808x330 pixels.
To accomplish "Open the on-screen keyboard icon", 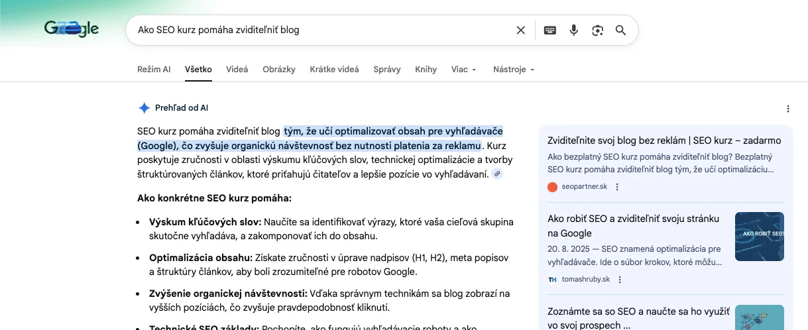I will pyautogui.click(x=550, y=30).
